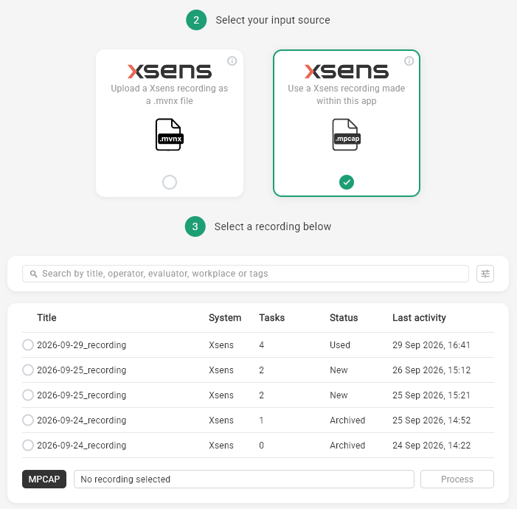Select radio for recording active 24 Sep 14:22

click(28, 445)
